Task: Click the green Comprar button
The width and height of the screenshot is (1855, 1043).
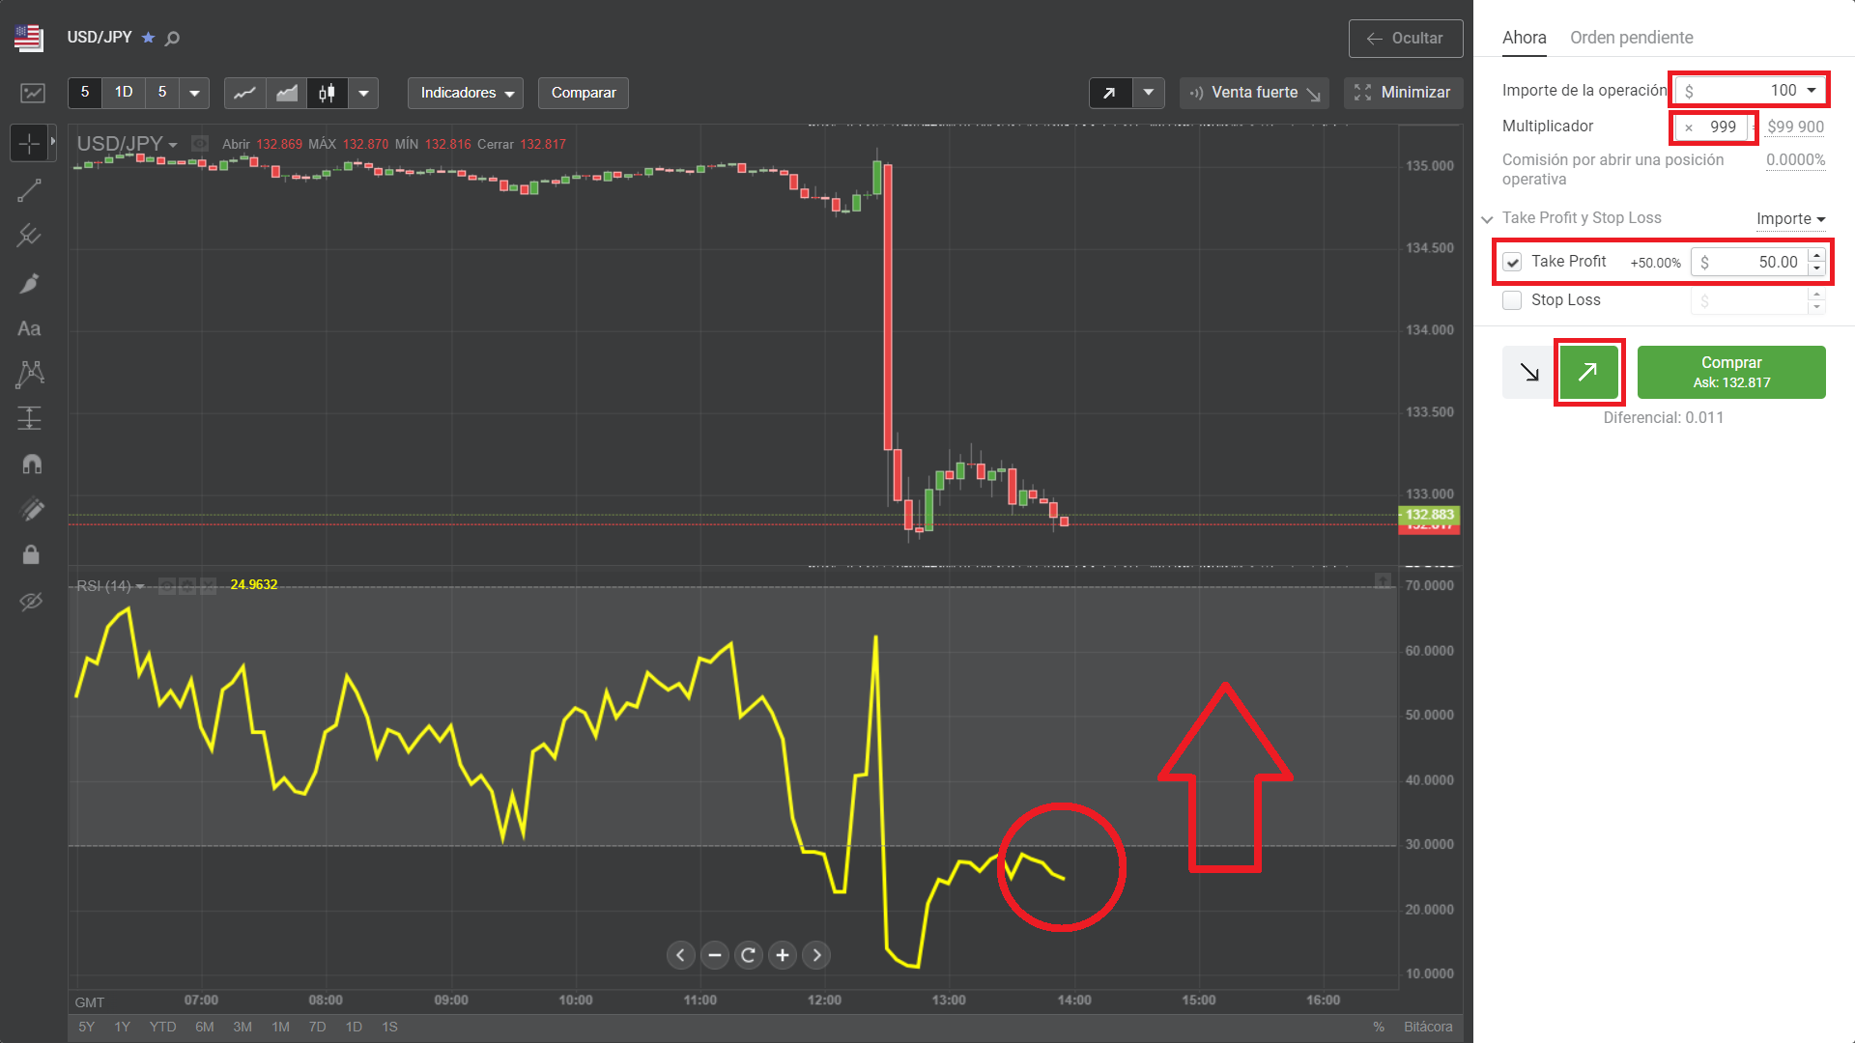Action: click(1730, 372)
